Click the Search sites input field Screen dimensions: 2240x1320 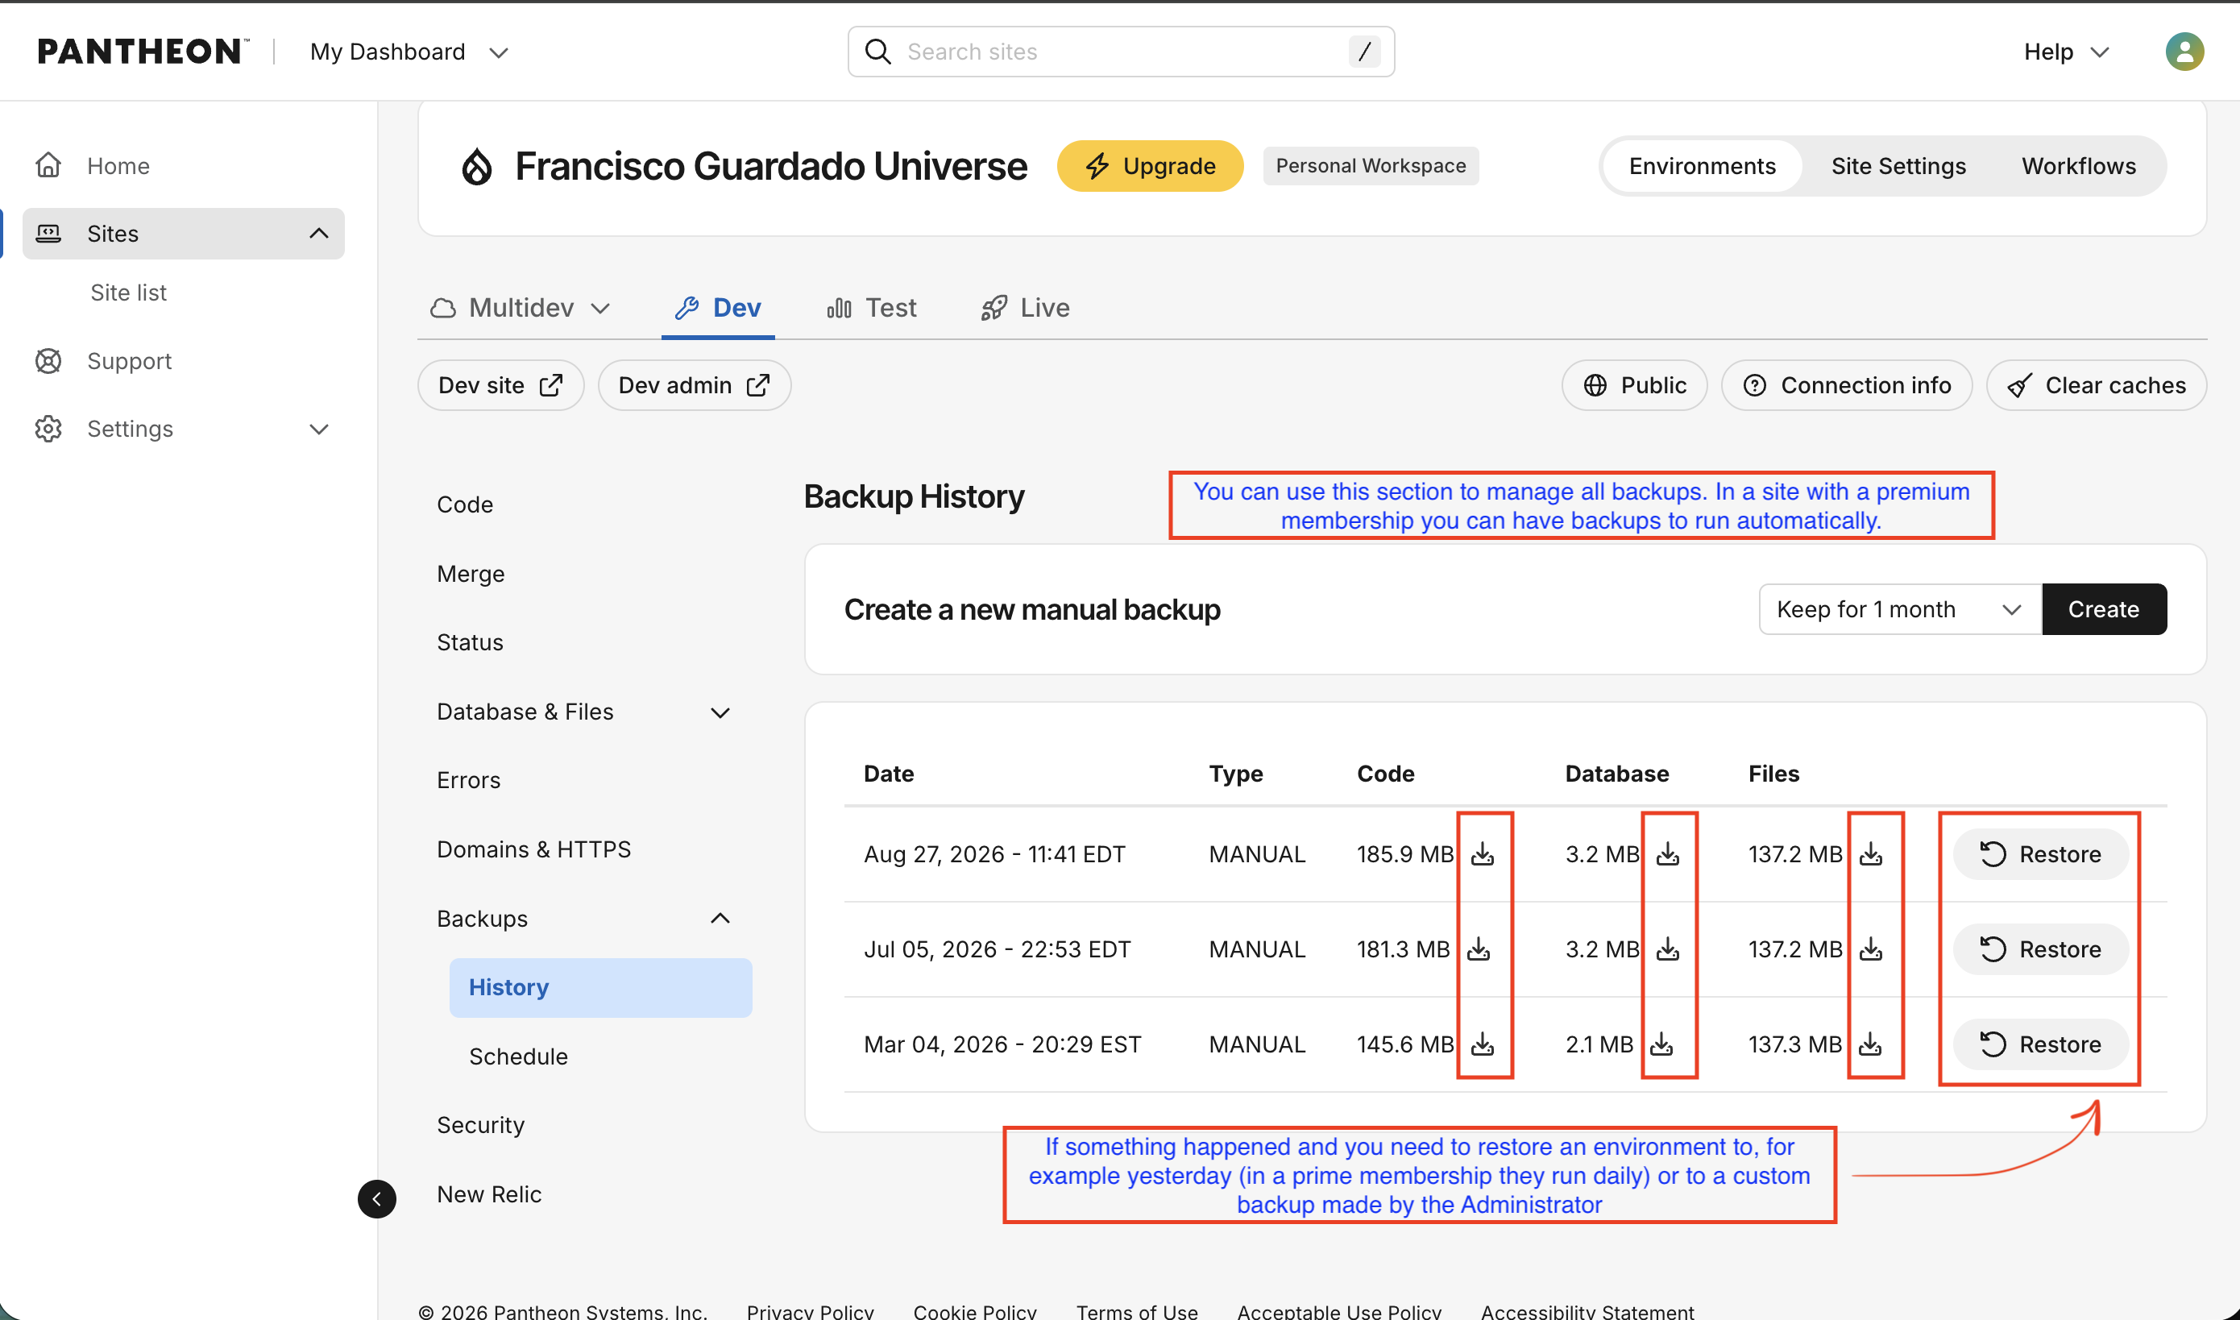click(x=1121, y=52)
